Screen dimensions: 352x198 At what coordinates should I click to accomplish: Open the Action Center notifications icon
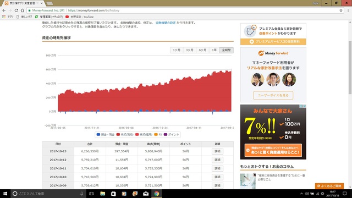click(345, 194)
